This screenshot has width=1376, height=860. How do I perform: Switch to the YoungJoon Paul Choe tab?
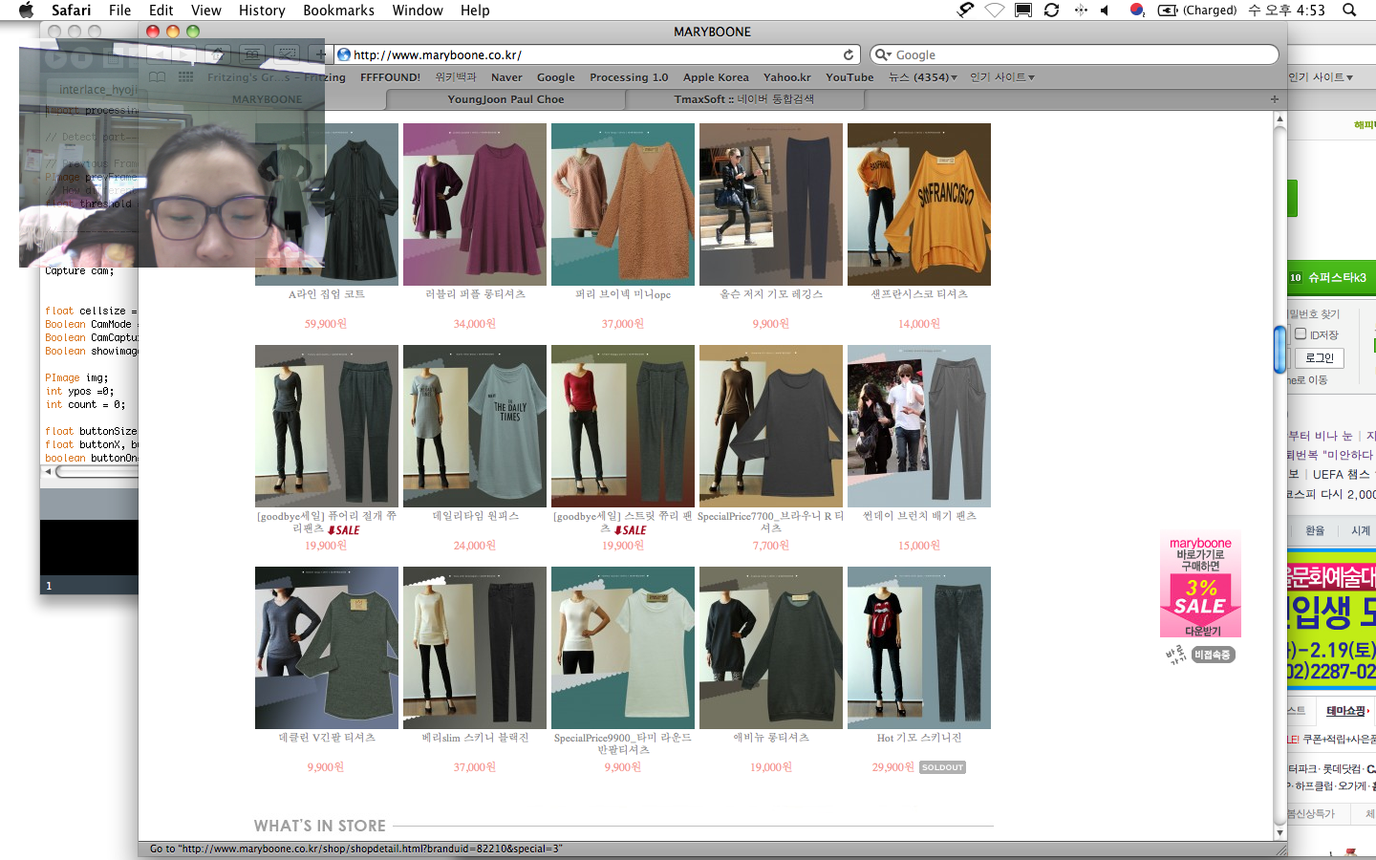pos(505,99)
